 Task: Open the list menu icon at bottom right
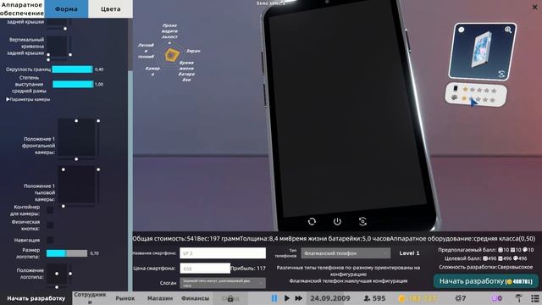(x=534, y=298)
